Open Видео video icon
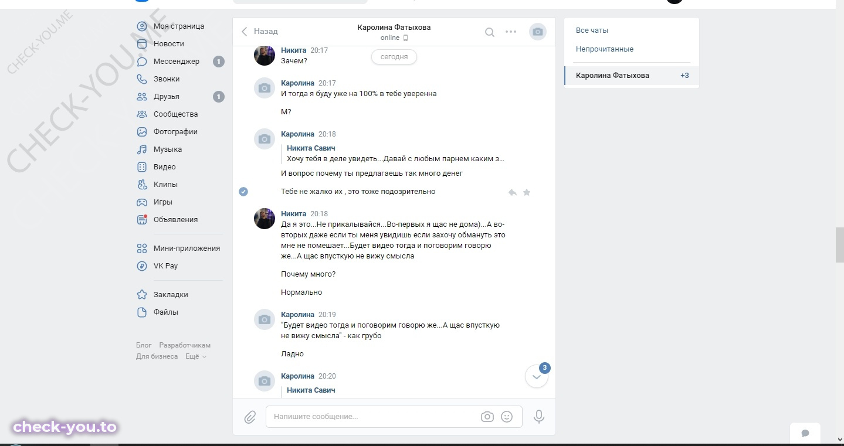The image size is (844, 446). [x=142, y=167]
